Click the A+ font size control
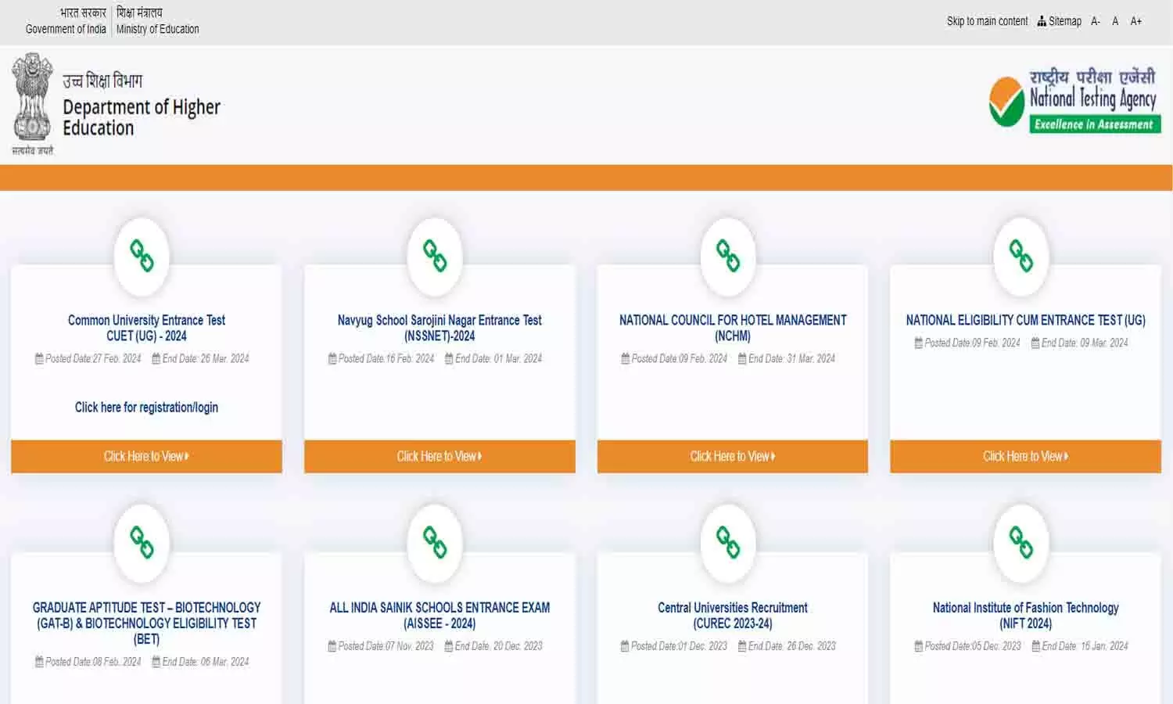This screenshot has width=1173, height=704. [1136, 21]
